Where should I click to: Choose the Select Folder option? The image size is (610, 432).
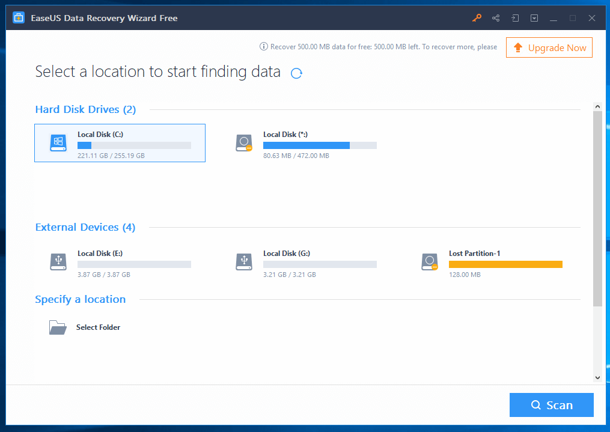point(98,327)
